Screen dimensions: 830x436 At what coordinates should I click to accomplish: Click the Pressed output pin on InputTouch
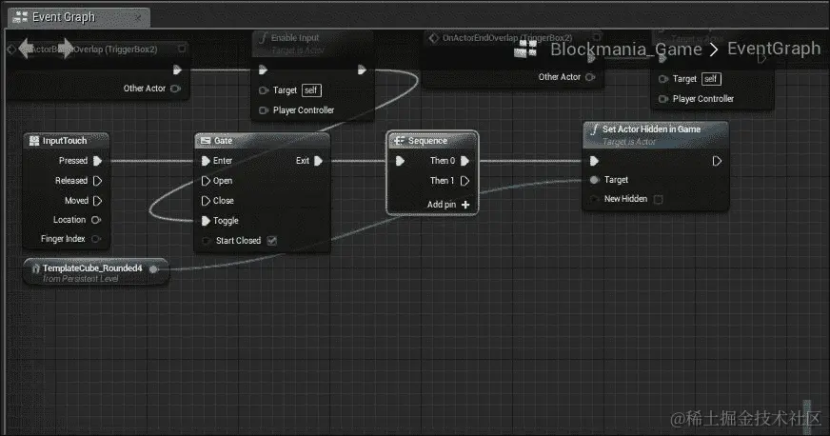97,160
